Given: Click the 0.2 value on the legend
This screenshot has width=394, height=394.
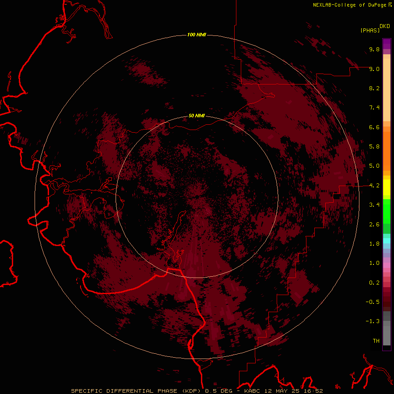Looking at the screenshot, I should [374, 283].
